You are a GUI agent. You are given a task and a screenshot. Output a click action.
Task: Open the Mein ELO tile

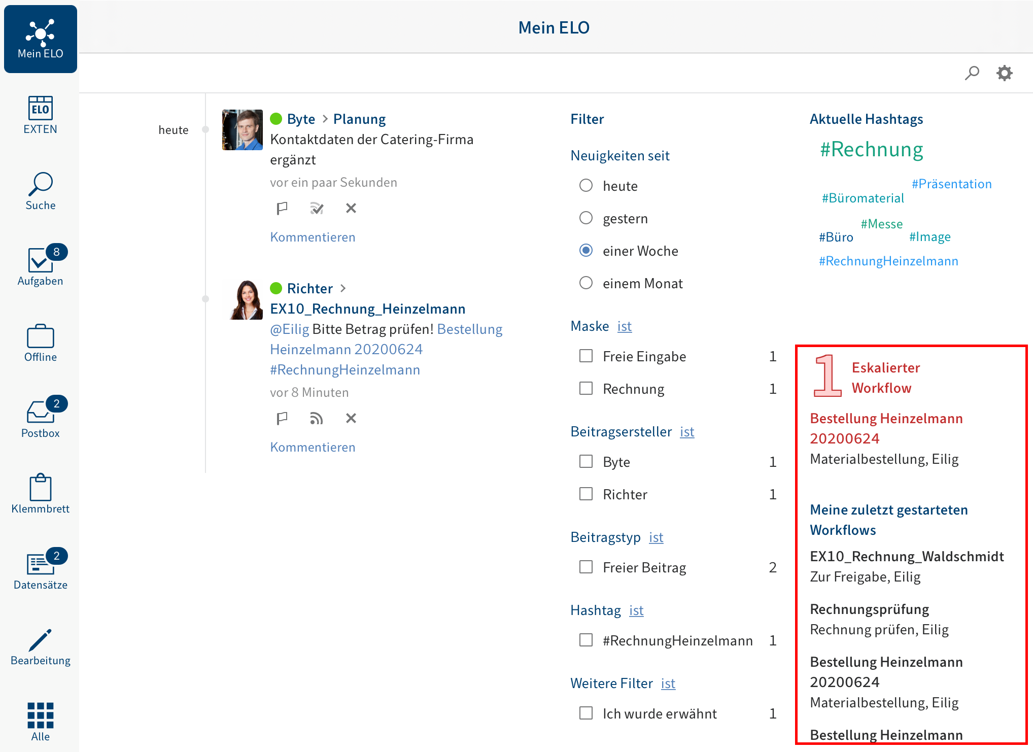pyautogui.click(x=41, y=39)
